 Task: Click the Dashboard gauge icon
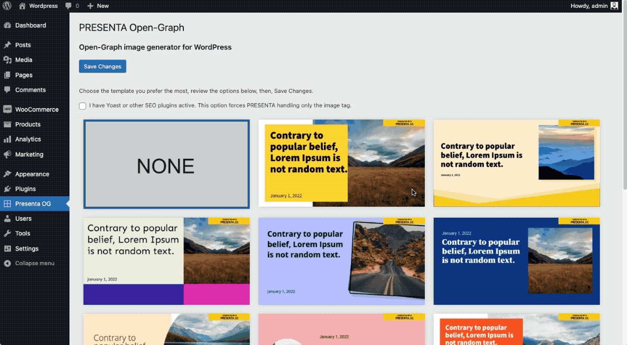(7, 25)
